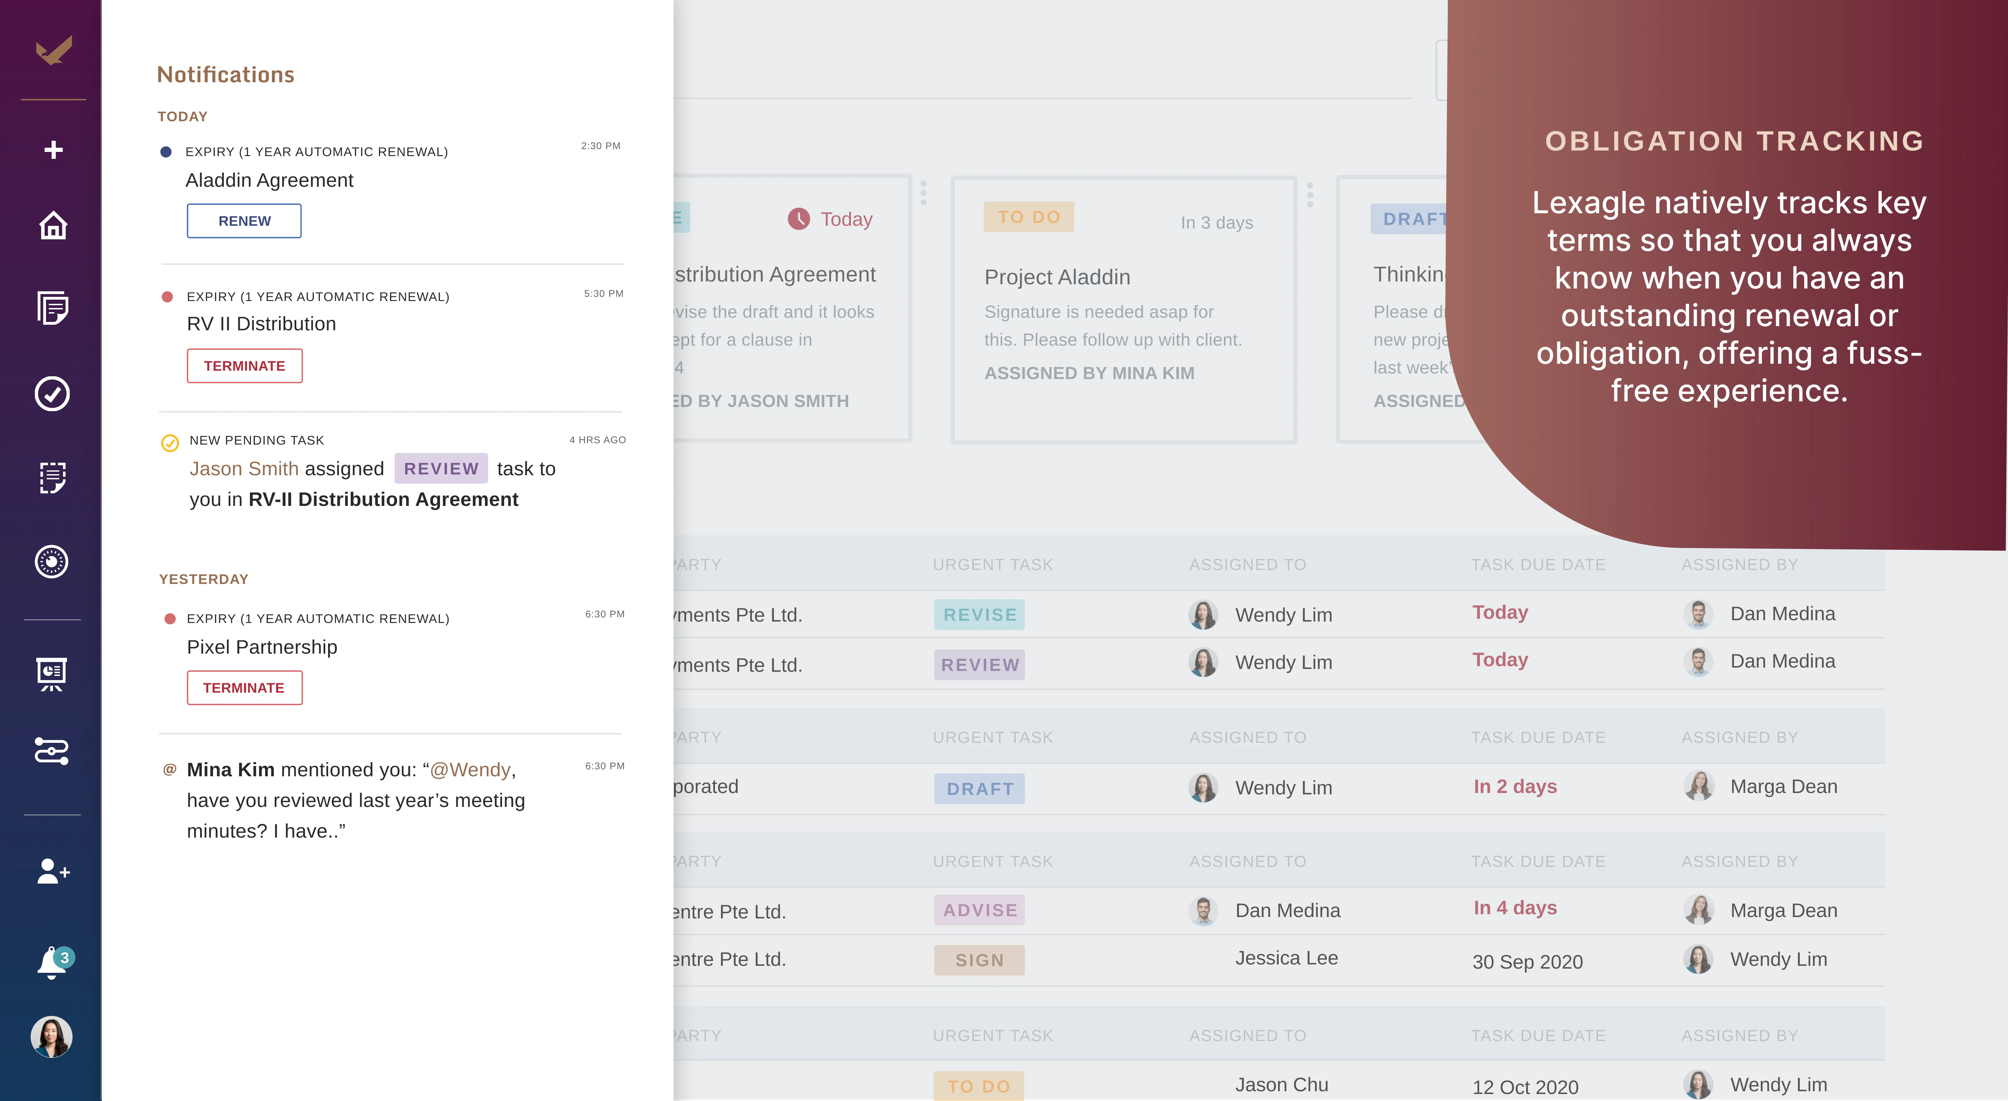
Task: Click the 4 HRS AGO timestamp
Action: (598, 440)
